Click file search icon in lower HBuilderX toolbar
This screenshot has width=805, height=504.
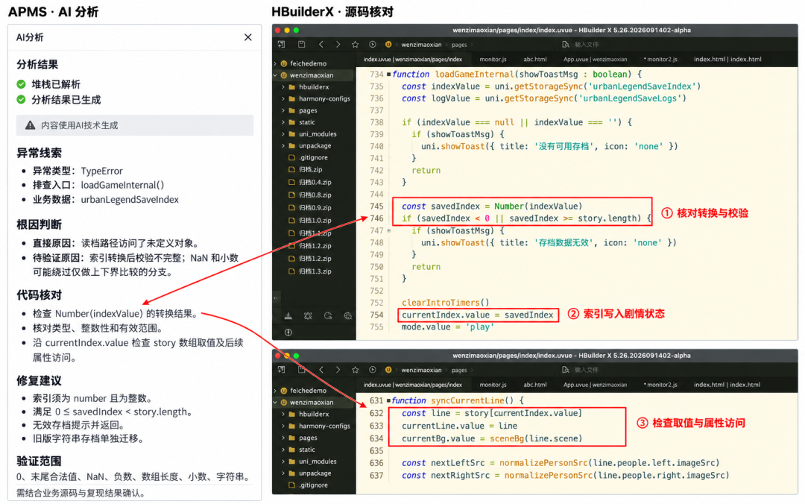pos(565,369)
